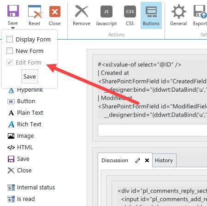Click the Save button in the form popup
This screenshot has height=206, width=207.
coord(30,77)
